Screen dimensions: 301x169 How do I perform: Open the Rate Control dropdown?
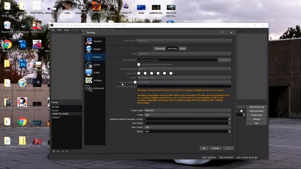(187, 127)
